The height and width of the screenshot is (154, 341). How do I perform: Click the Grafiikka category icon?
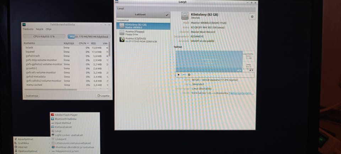16,143
